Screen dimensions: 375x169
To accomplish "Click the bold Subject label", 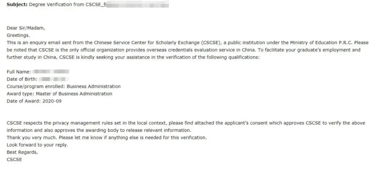I will 17,4.
